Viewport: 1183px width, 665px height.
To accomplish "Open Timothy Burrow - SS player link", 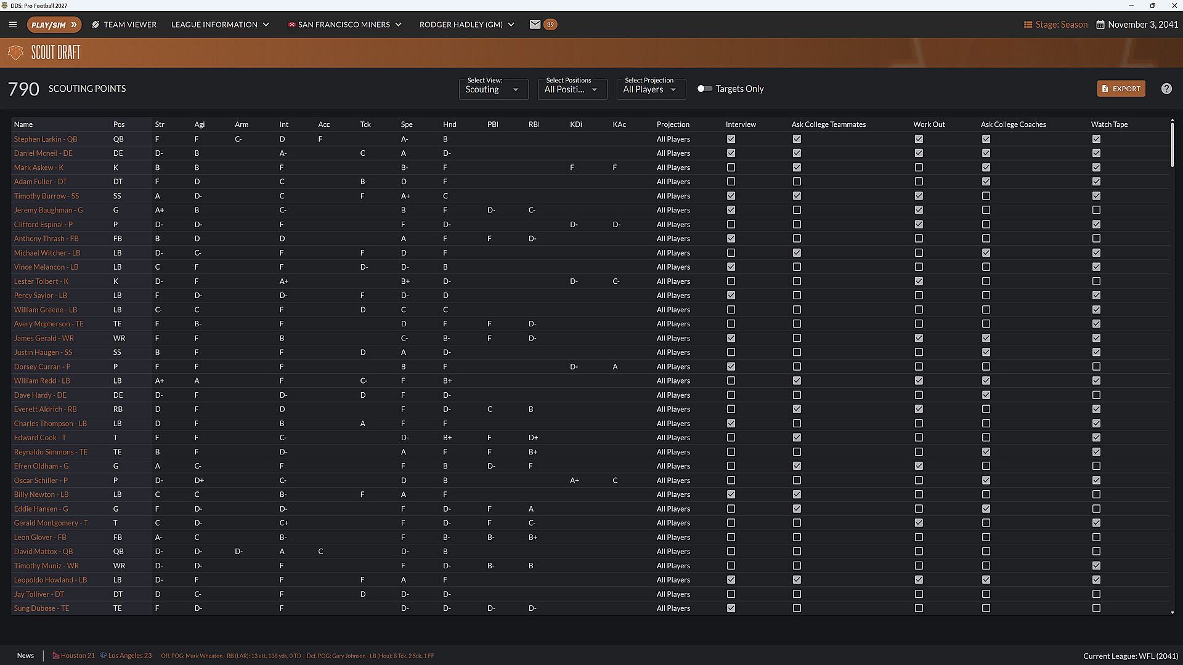I will pos(46,196).
